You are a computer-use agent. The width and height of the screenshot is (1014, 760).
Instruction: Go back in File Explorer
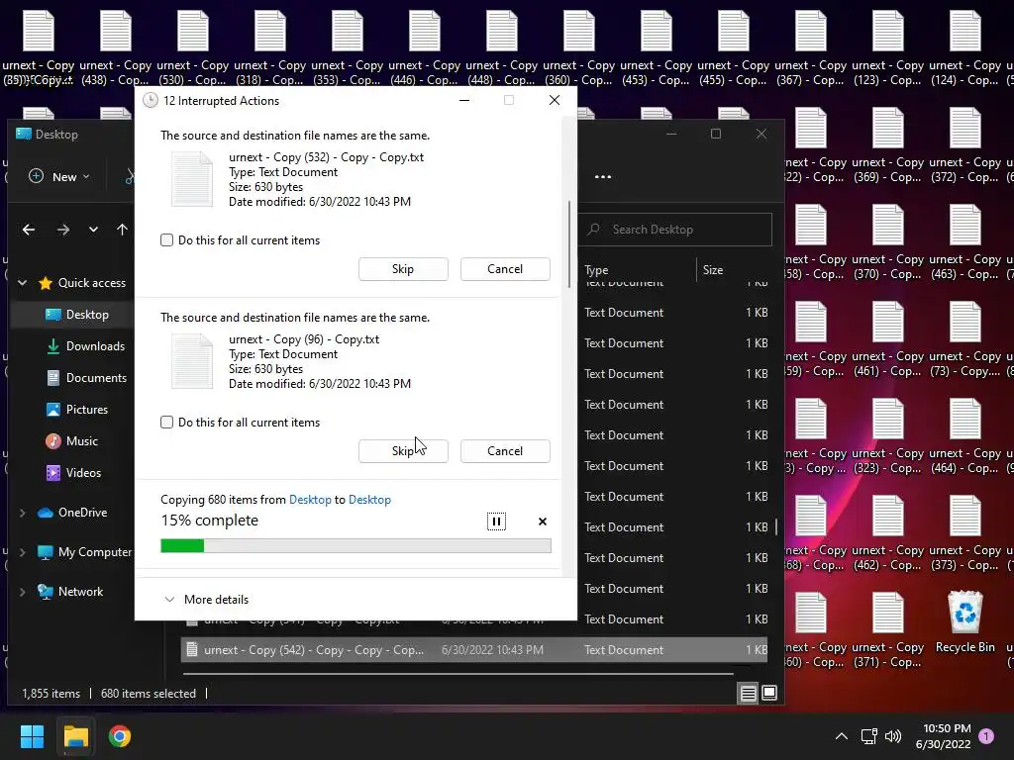[x=29, y=230]
